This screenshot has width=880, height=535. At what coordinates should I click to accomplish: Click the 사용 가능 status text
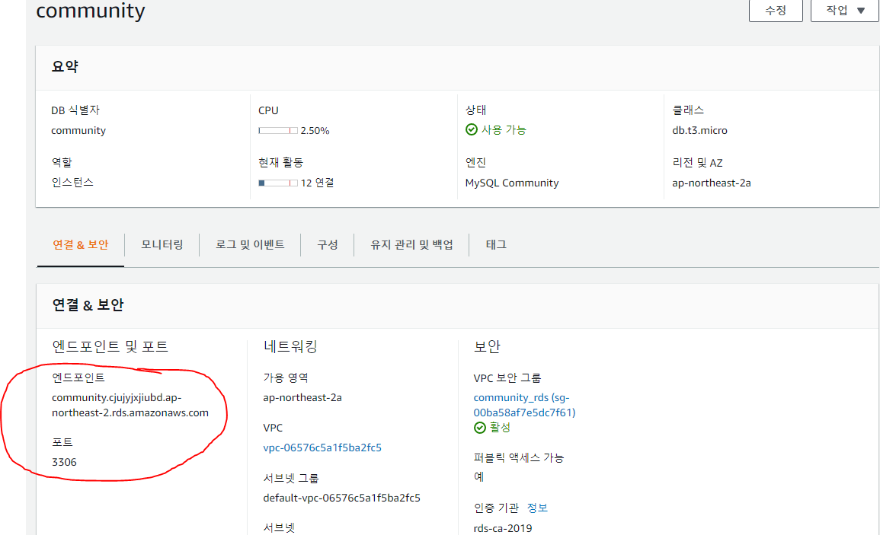(x=504, y=129)
